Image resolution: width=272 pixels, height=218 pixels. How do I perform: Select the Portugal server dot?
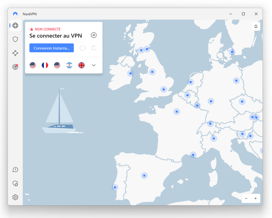click(x=115, y=187)
